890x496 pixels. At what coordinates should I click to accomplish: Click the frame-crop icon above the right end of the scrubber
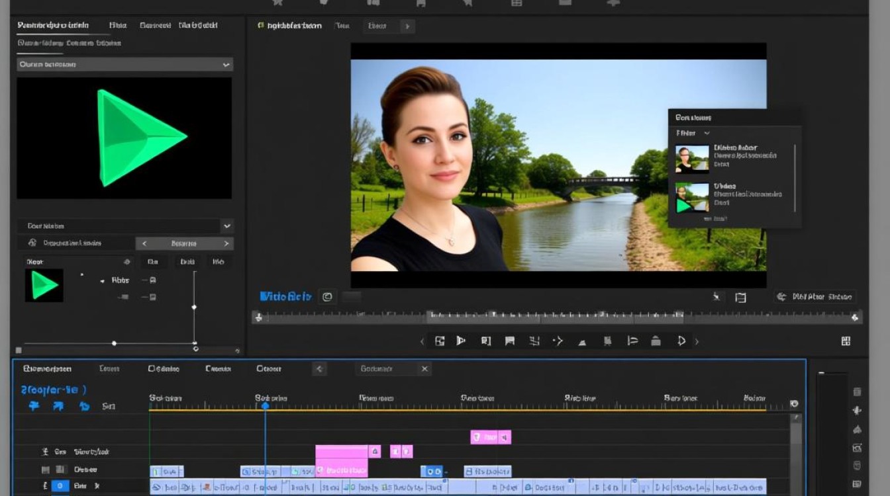pyautogui.click(x=740, y=298)
